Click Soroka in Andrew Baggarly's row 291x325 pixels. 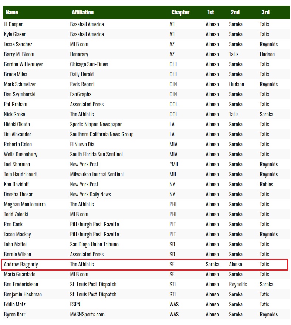[212, 264]
